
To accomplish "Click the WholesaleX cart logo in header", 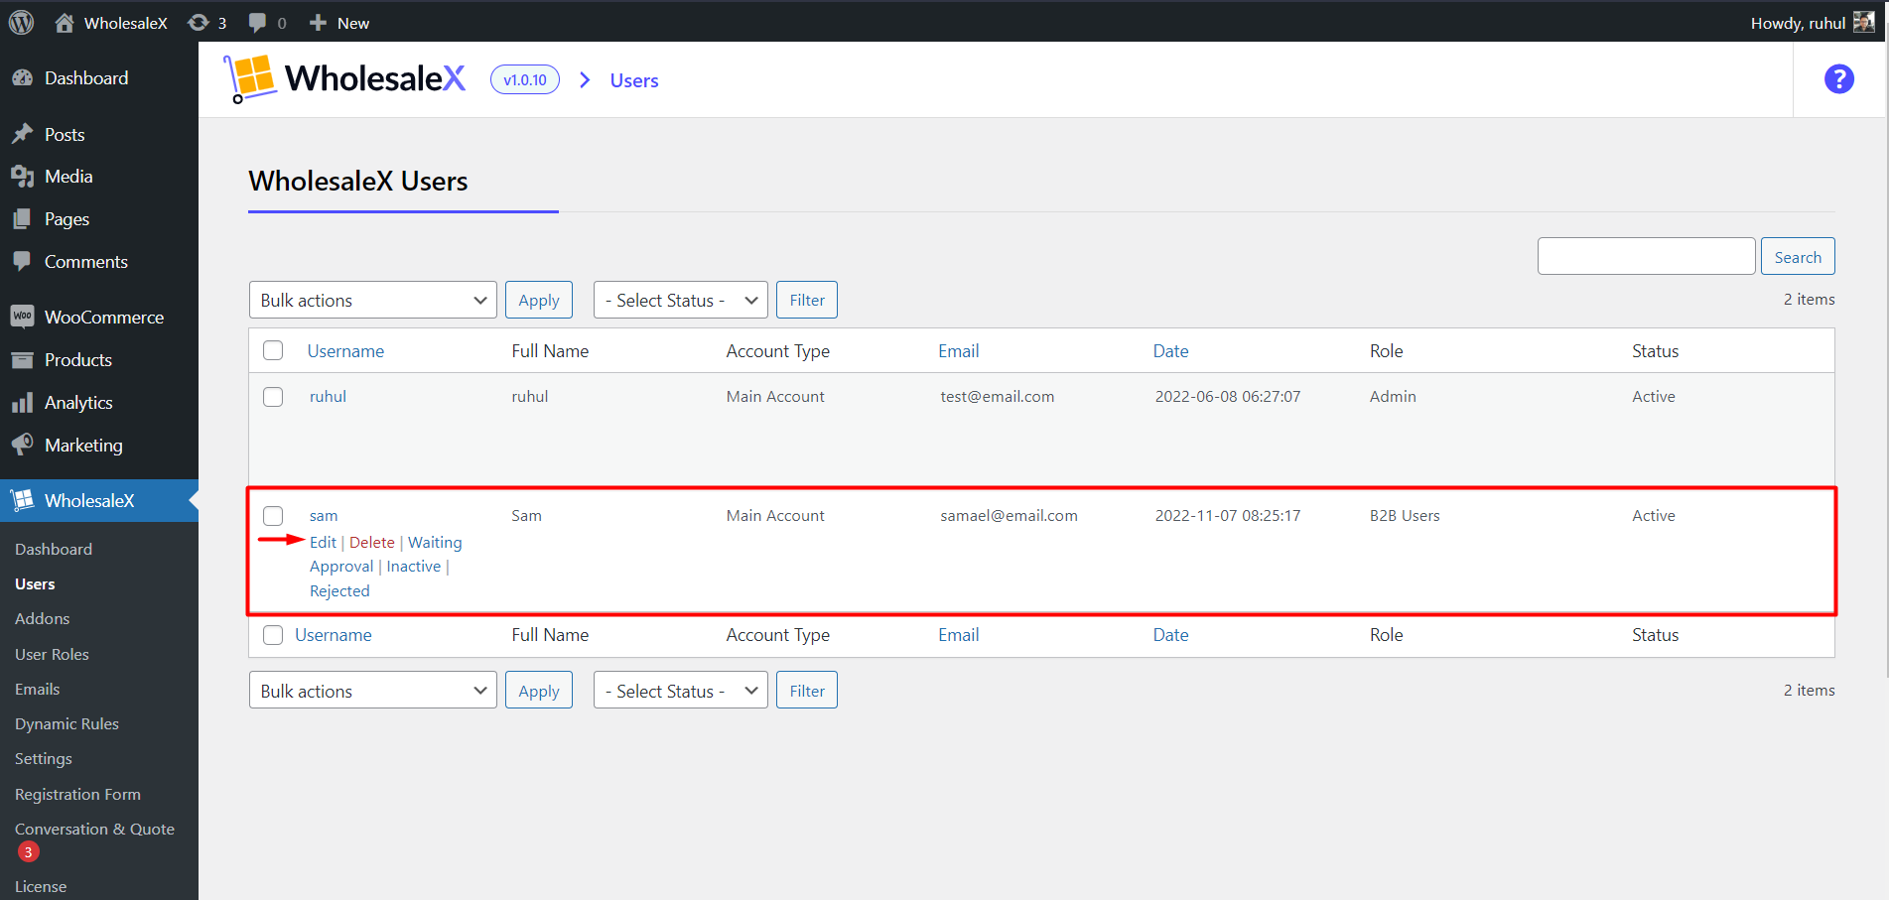I will click(250, 79).
